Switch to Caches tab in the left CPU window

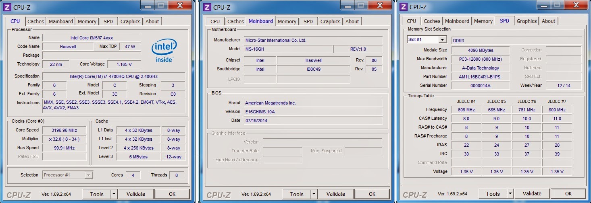click(x=35, y=22)
